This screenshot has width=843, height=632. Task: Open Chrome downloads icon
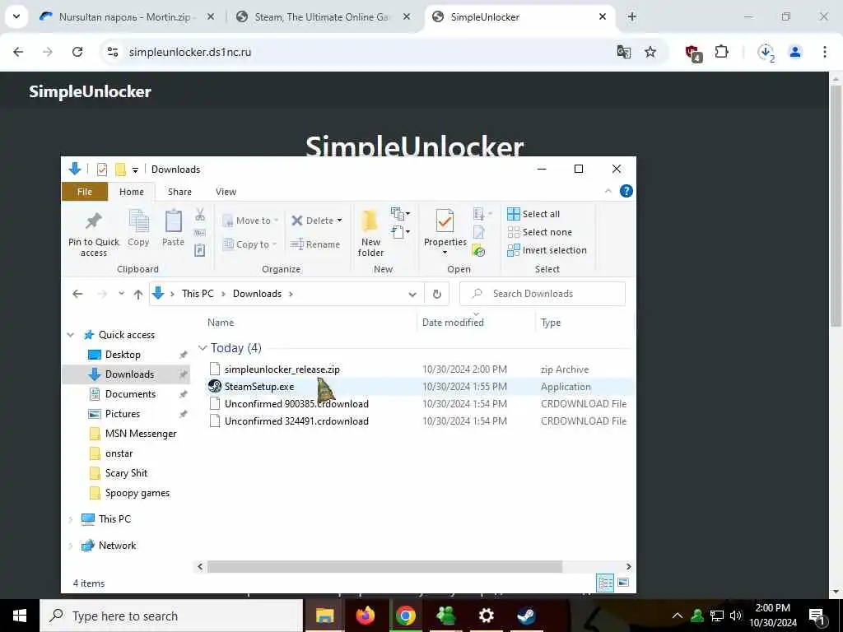click(x=766, y=52)
